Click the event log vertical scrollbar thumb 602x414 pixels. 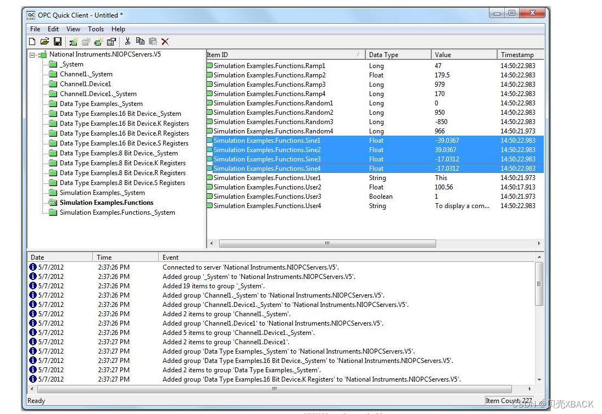click(539, 284)
